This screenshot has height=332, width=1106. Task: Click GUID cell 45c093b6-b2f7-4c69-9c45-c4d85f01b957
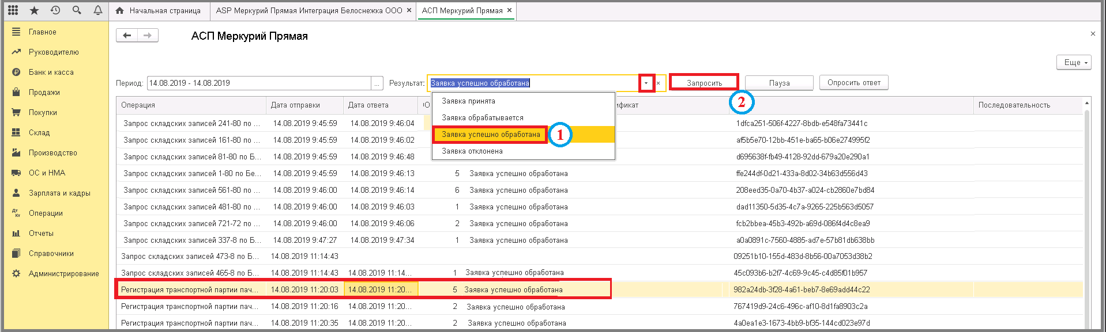pyautogui.click(x=800, y=273)
